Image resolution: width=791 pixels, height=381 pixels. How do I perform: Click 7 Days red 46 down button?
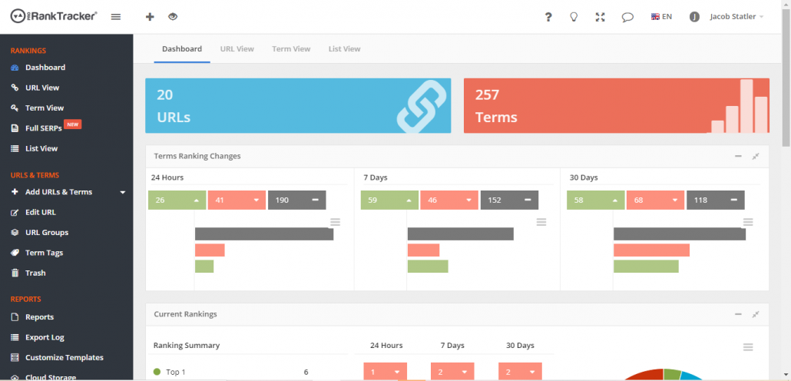[x=449, y=200]
